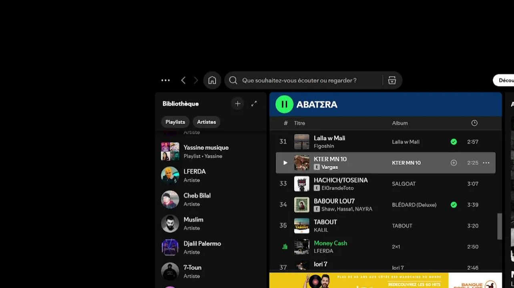514x288 pixels.
Task: Click Money Cash cover art
Action: pyautogui.click(x=302, y=247)
